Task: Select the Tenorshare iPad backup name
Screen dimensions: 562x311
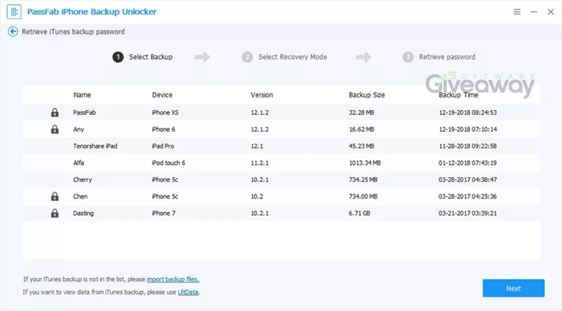Action: [95, 146]
